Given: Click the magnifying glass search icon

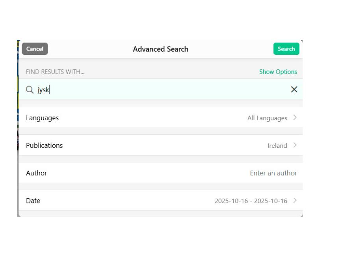Looking at the screenshot, I should [30, 90].
